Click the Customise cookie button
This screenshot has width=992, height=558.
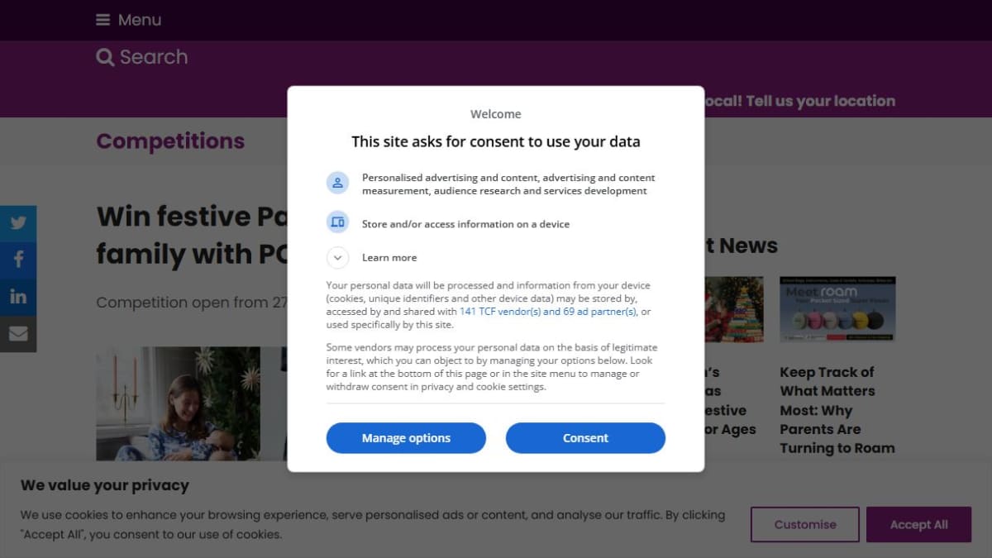(x=805, y=525)
